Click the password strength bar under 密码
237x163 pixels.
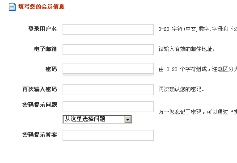point(108,75)
